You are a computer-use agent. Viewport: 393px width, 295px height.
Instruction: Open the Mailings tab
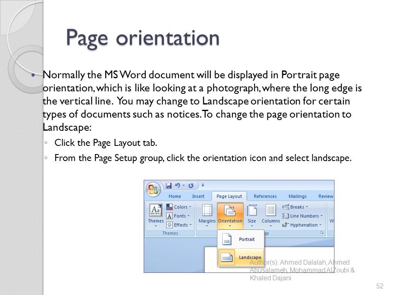coord(298,196)
